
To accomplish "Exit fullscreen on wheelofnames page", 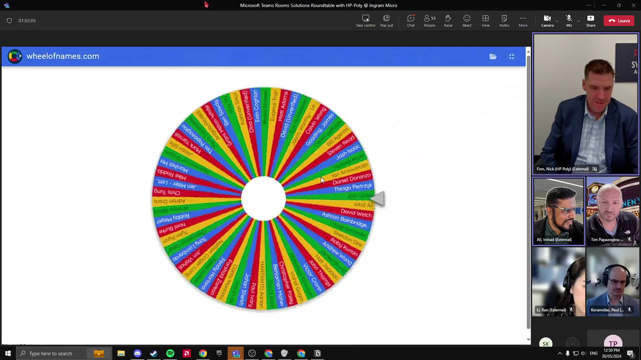I will click(511, 57).
